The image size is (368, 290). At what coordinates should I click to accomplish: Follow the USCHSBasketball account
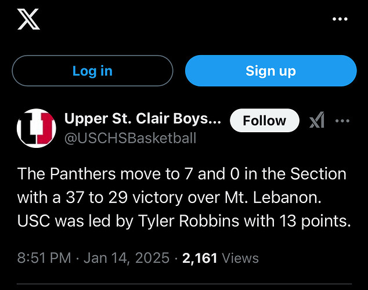(265, 121)
